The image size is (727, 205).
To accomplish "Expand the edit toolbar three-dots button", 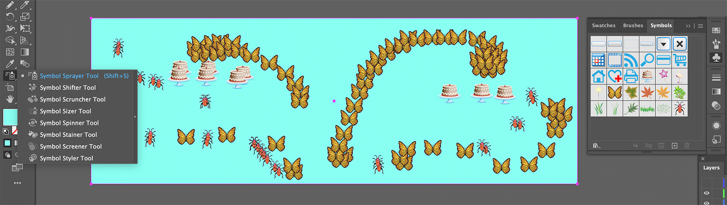I will coord(17,183).
